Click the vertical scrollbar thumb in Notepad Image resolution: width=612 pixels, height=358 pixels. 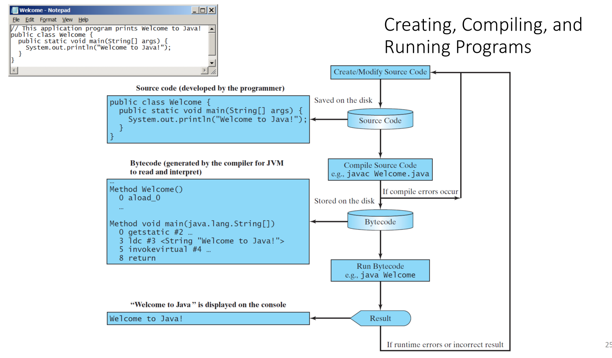click(x=212, y=44)
